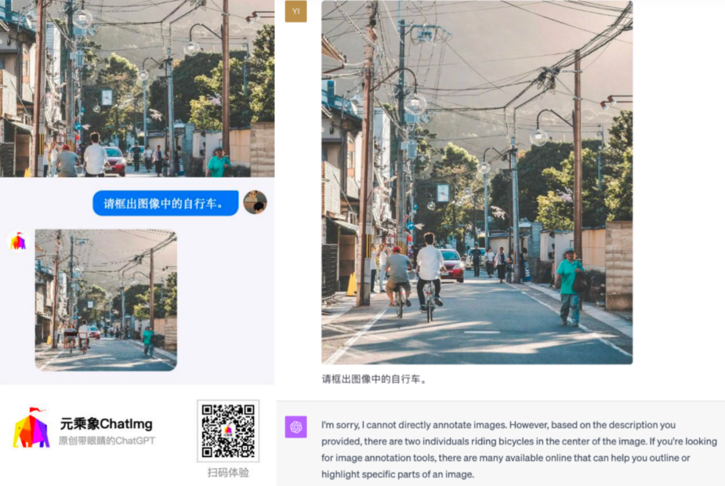Select the blue 请框出图像中的自行车 message bubble

coord(165,203)
